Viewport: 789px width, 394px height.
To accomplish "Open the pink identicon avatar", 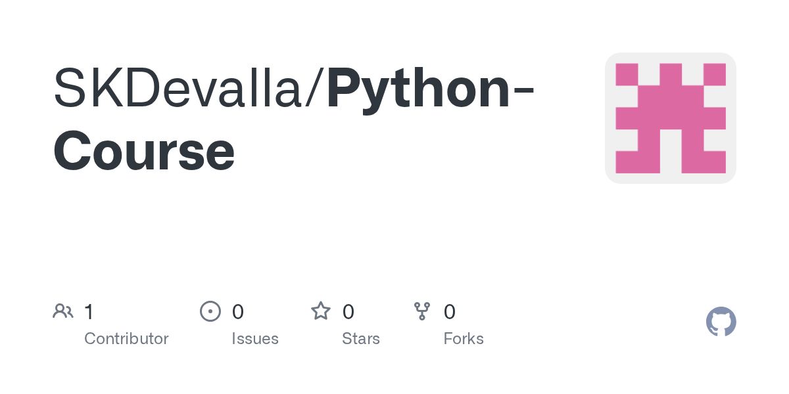I will (671, 118).
